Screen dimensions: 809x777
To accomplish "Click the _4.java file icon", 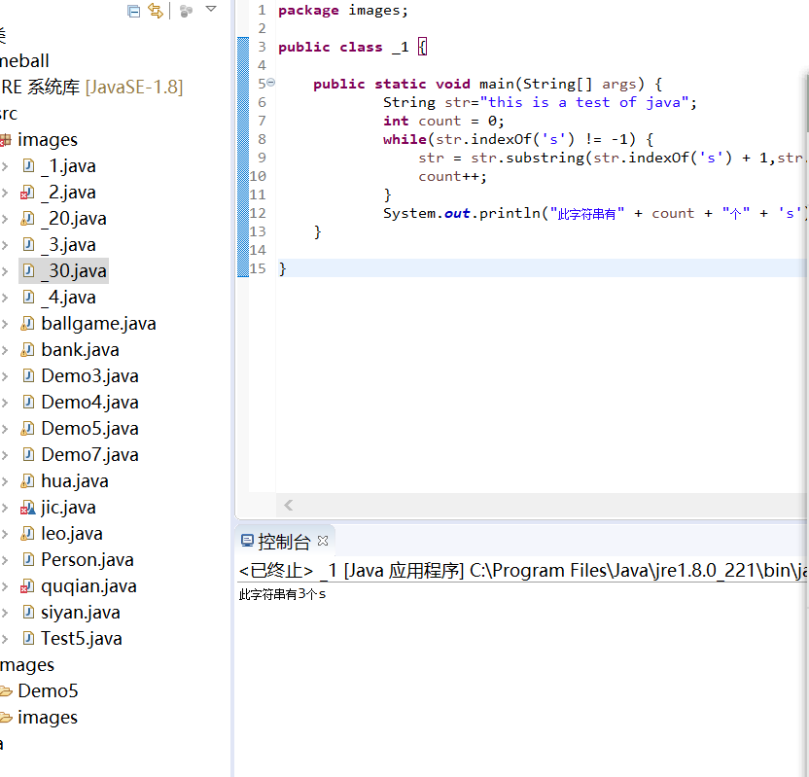I will (29, 297).
